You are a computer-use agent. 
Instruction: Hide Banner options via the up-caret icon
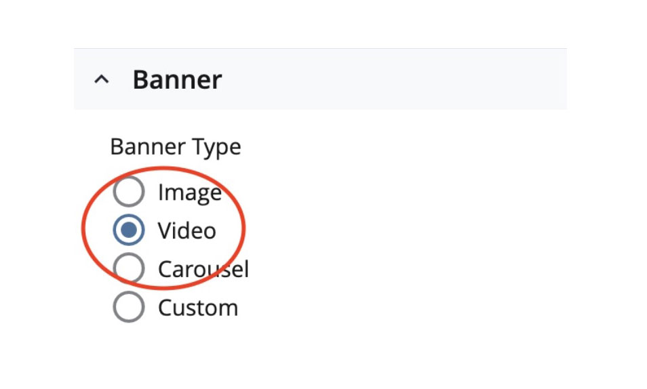point(101,80)
